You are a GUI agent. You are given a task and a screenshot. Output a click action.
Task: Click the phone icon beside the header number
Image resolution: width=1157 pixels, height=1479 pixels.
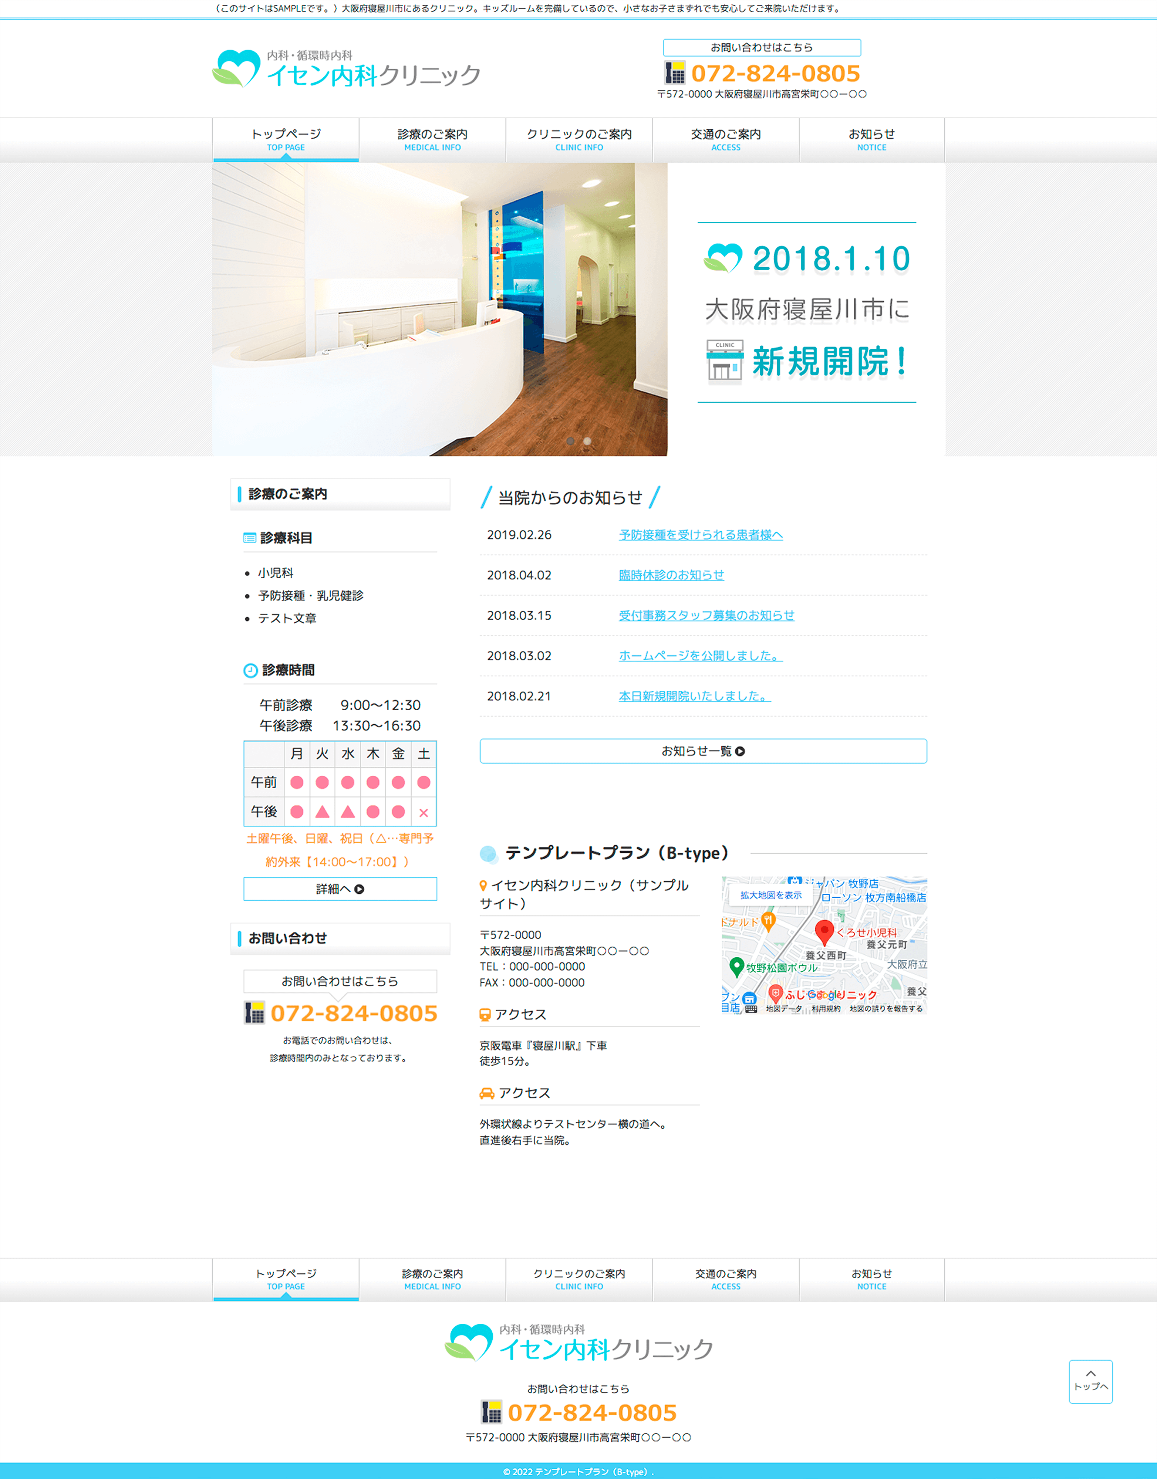click(675, 72)
